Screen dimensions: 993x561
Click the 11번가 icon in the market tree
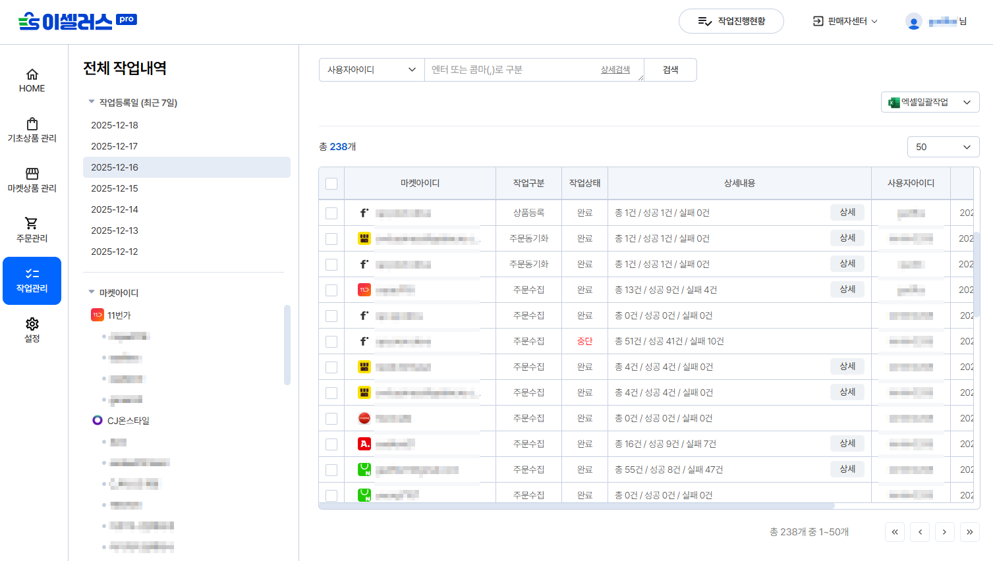coord(97,315)
